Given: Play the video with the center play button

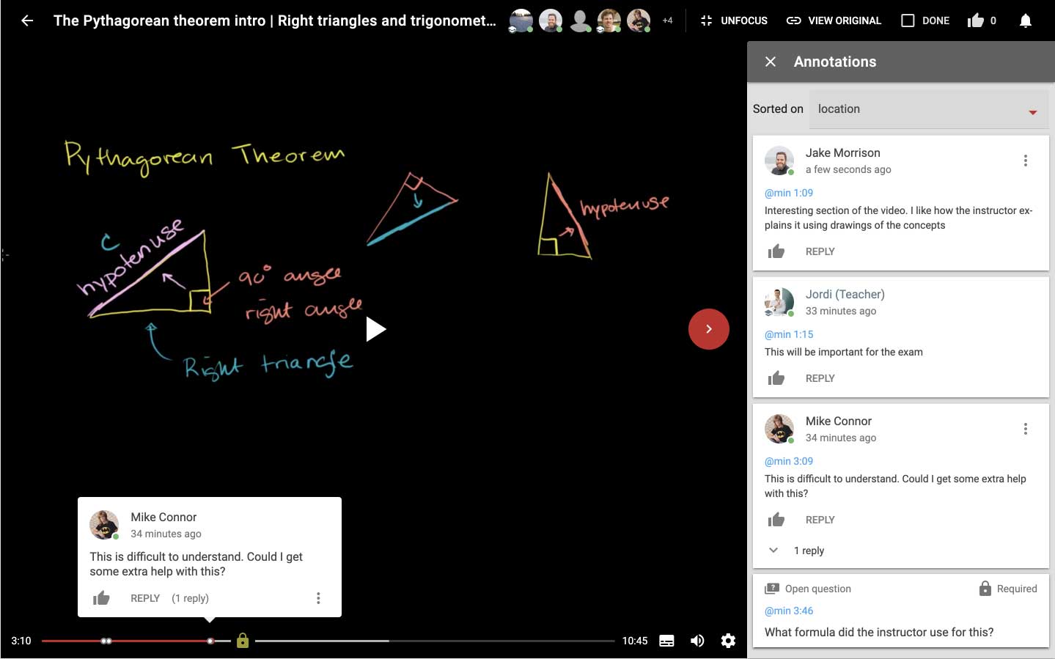Looking at the screenshot, I should coord(375,329).
